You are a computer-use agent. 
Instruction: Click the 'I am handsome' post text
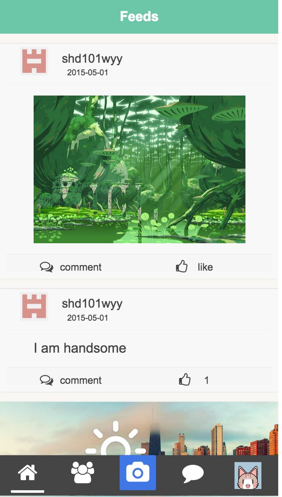coord(80,348)
